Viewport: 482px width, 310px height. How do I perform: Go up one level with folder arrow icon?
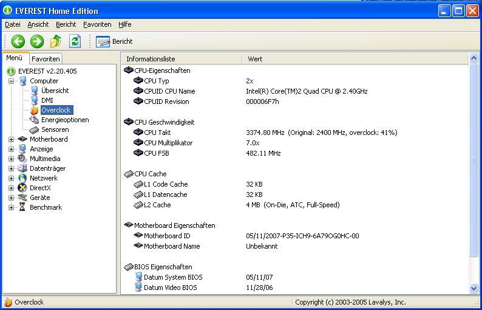click(56, 41)
